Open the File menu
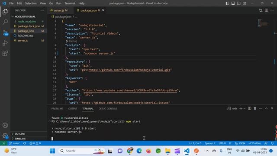 click(x=11, y=3)
